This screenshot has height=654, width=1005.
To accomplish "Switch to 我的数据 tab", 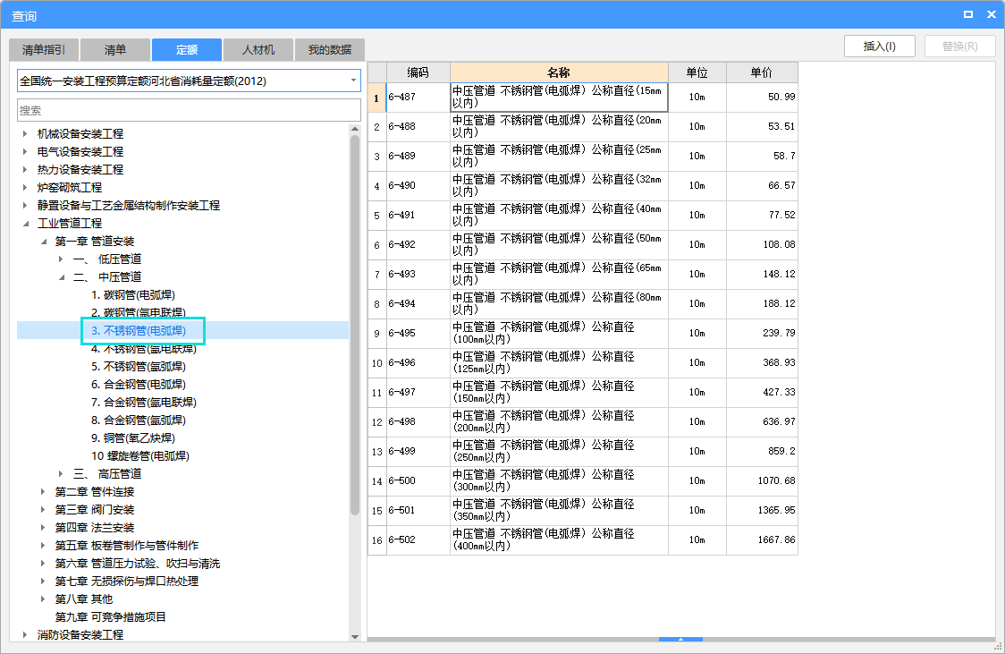I will tap(329, 49).
